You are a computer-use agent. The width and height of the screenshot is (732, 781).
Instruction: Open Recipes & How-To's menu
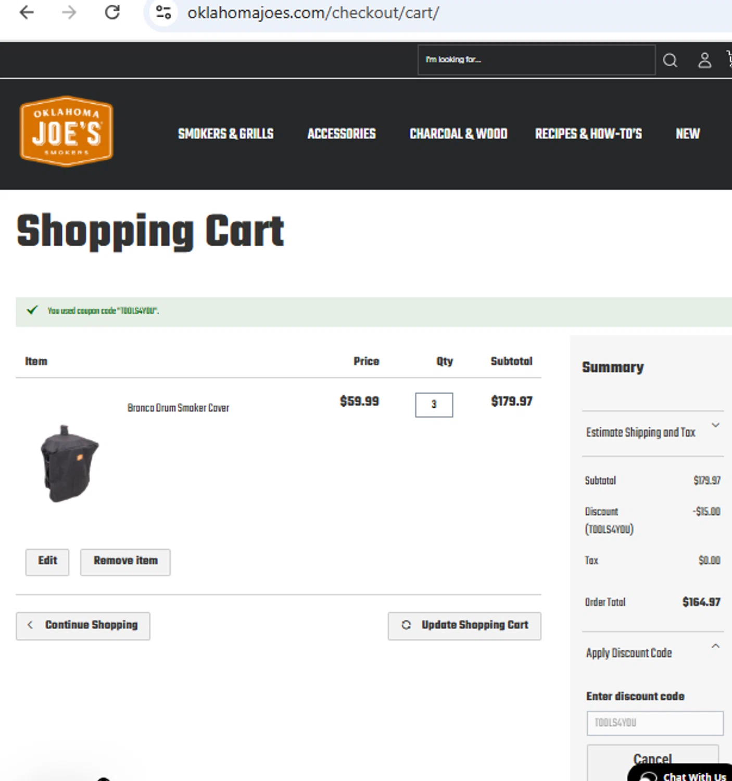coord(588,134)
